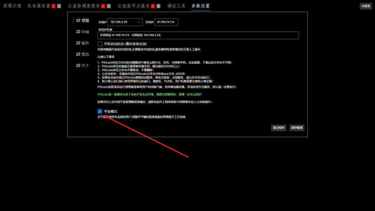
Task: Click the 本机IP列表 text box
Action: 198,35
